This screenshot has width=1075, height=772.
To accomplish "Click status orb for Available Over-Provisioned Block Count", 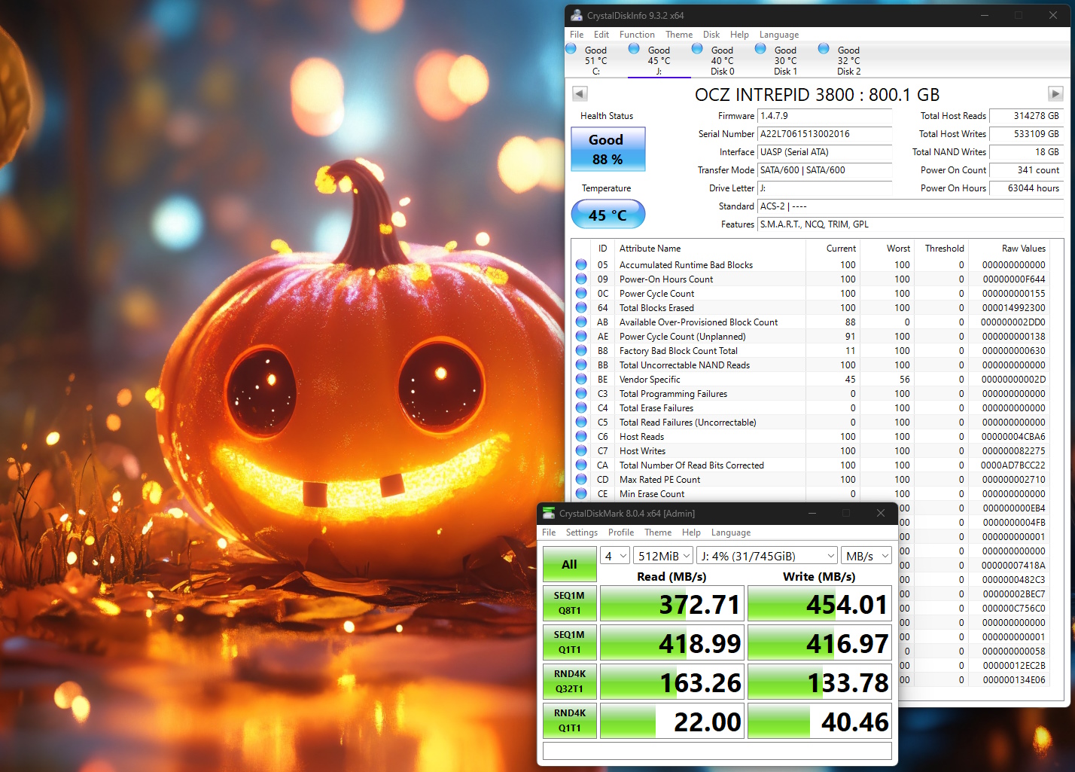I will coord(581,322).
